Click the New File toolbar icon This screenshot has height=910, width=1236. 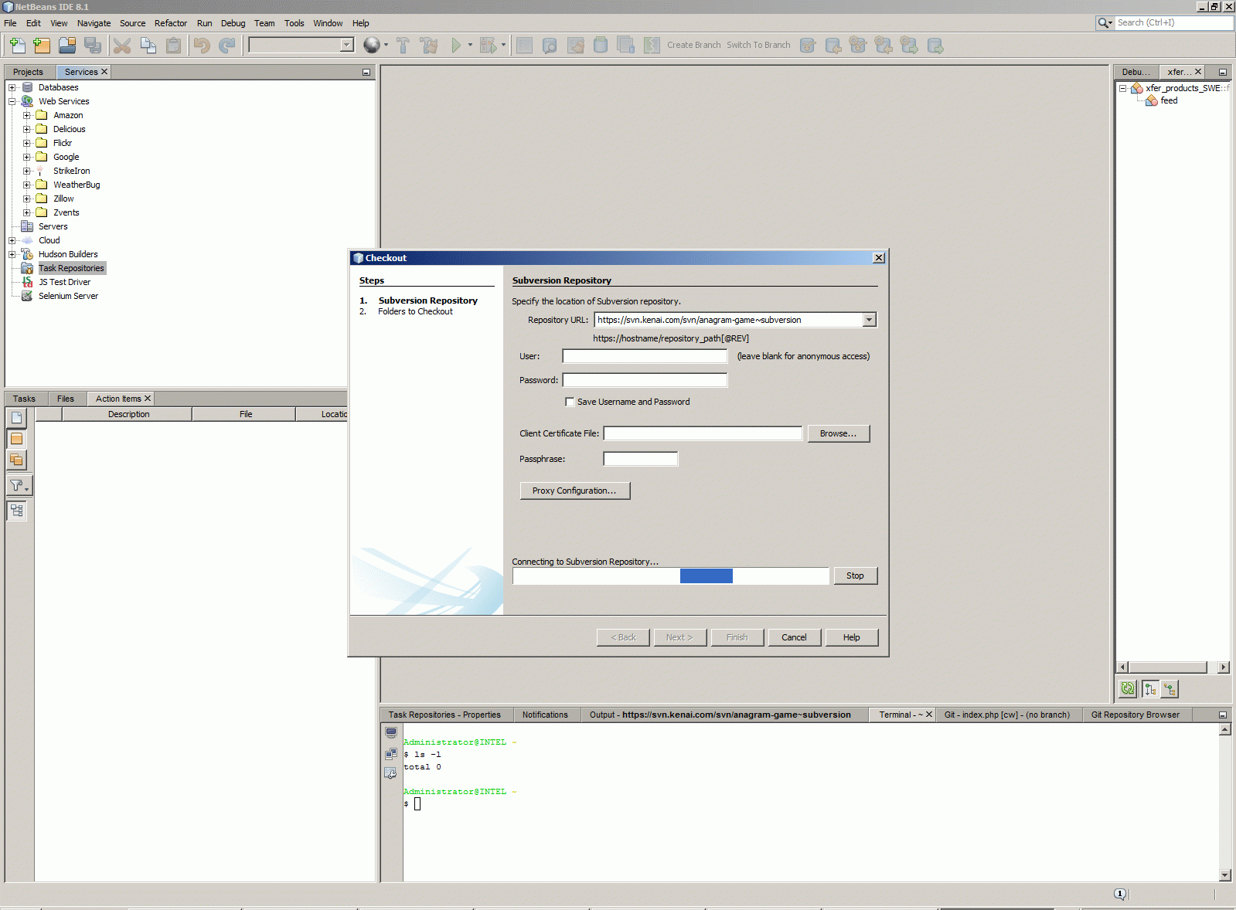click(x=17, y=46)
